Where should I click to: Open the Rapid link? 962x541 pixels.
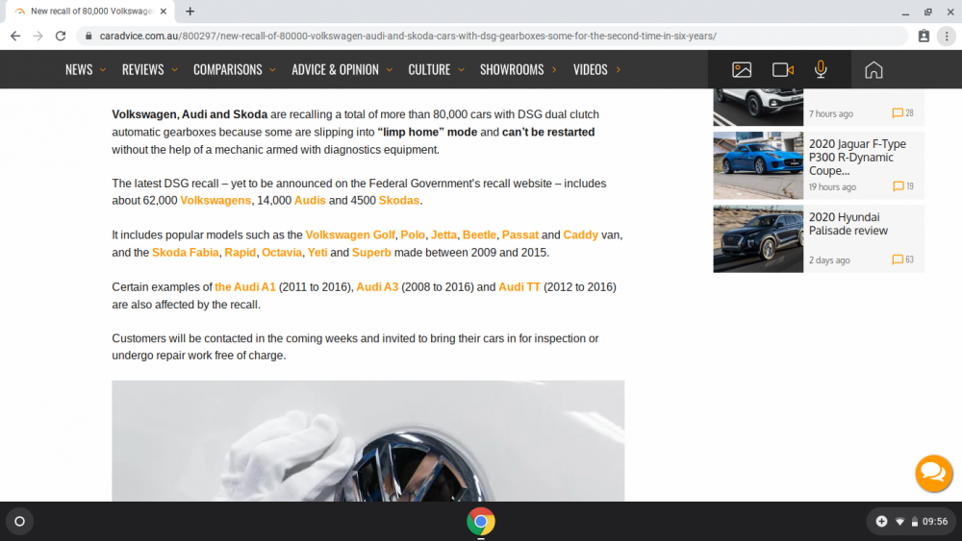(240, 253)
